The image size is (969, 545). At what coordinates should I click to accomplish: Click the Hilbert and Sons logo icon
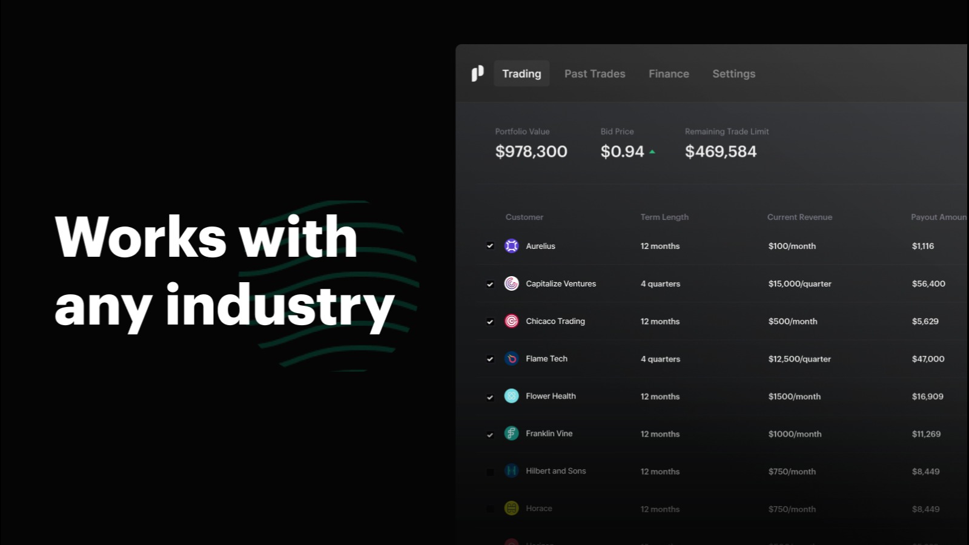512,471
